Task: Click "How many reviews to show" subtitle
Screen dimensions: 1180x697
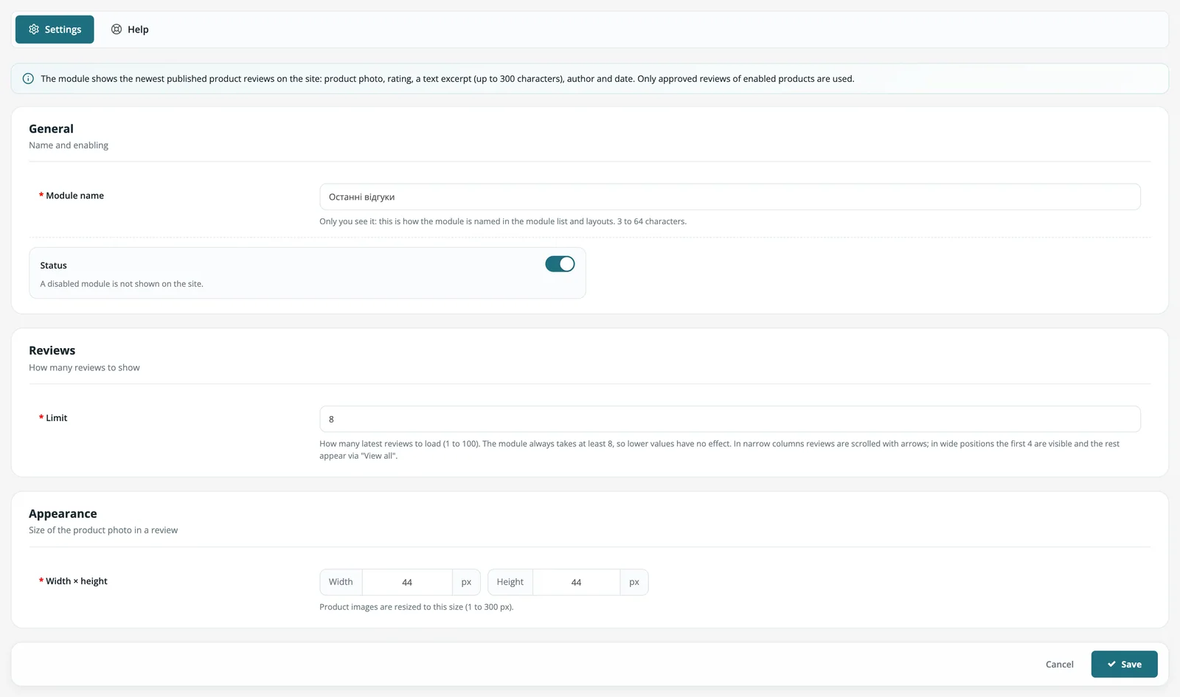Action: [84, 368]
